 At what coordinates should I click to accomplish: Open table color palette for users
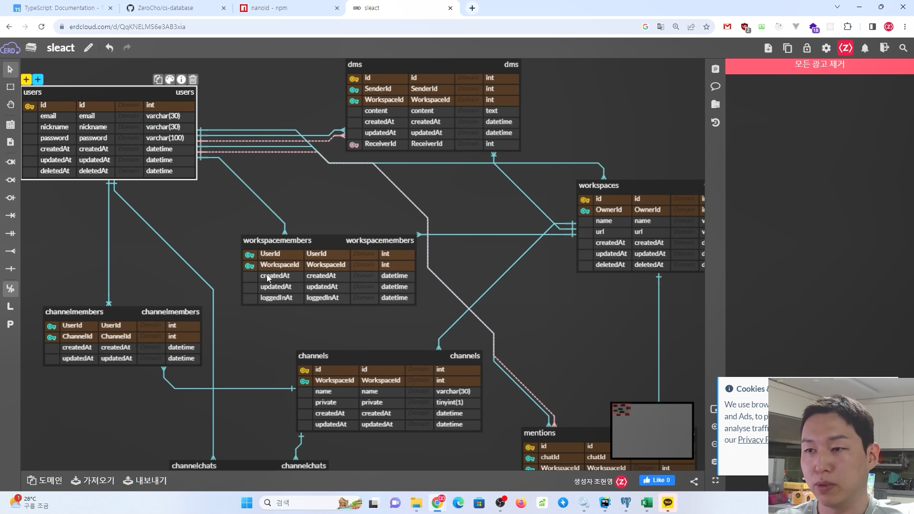[x=170, y=79]
